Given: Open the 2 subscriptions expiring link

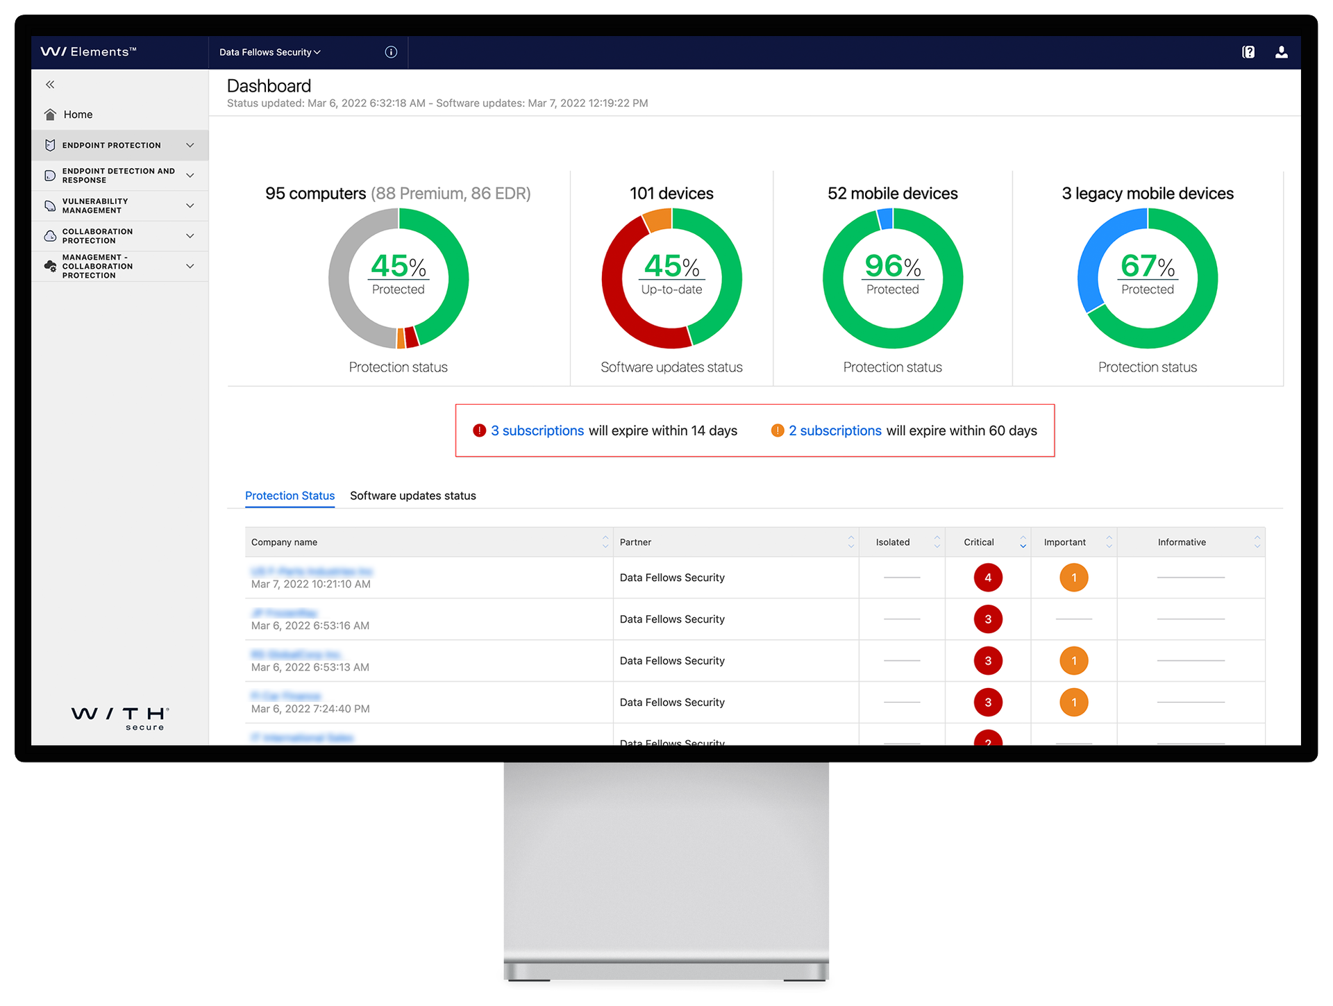Looking at the screenshot, I should coord(835,430).
